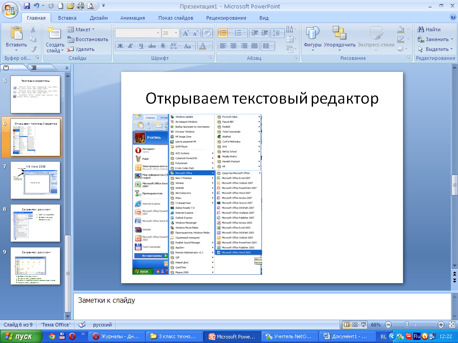Toggle bold formatting Ж
458x343 pixels.
pos(120,46)
